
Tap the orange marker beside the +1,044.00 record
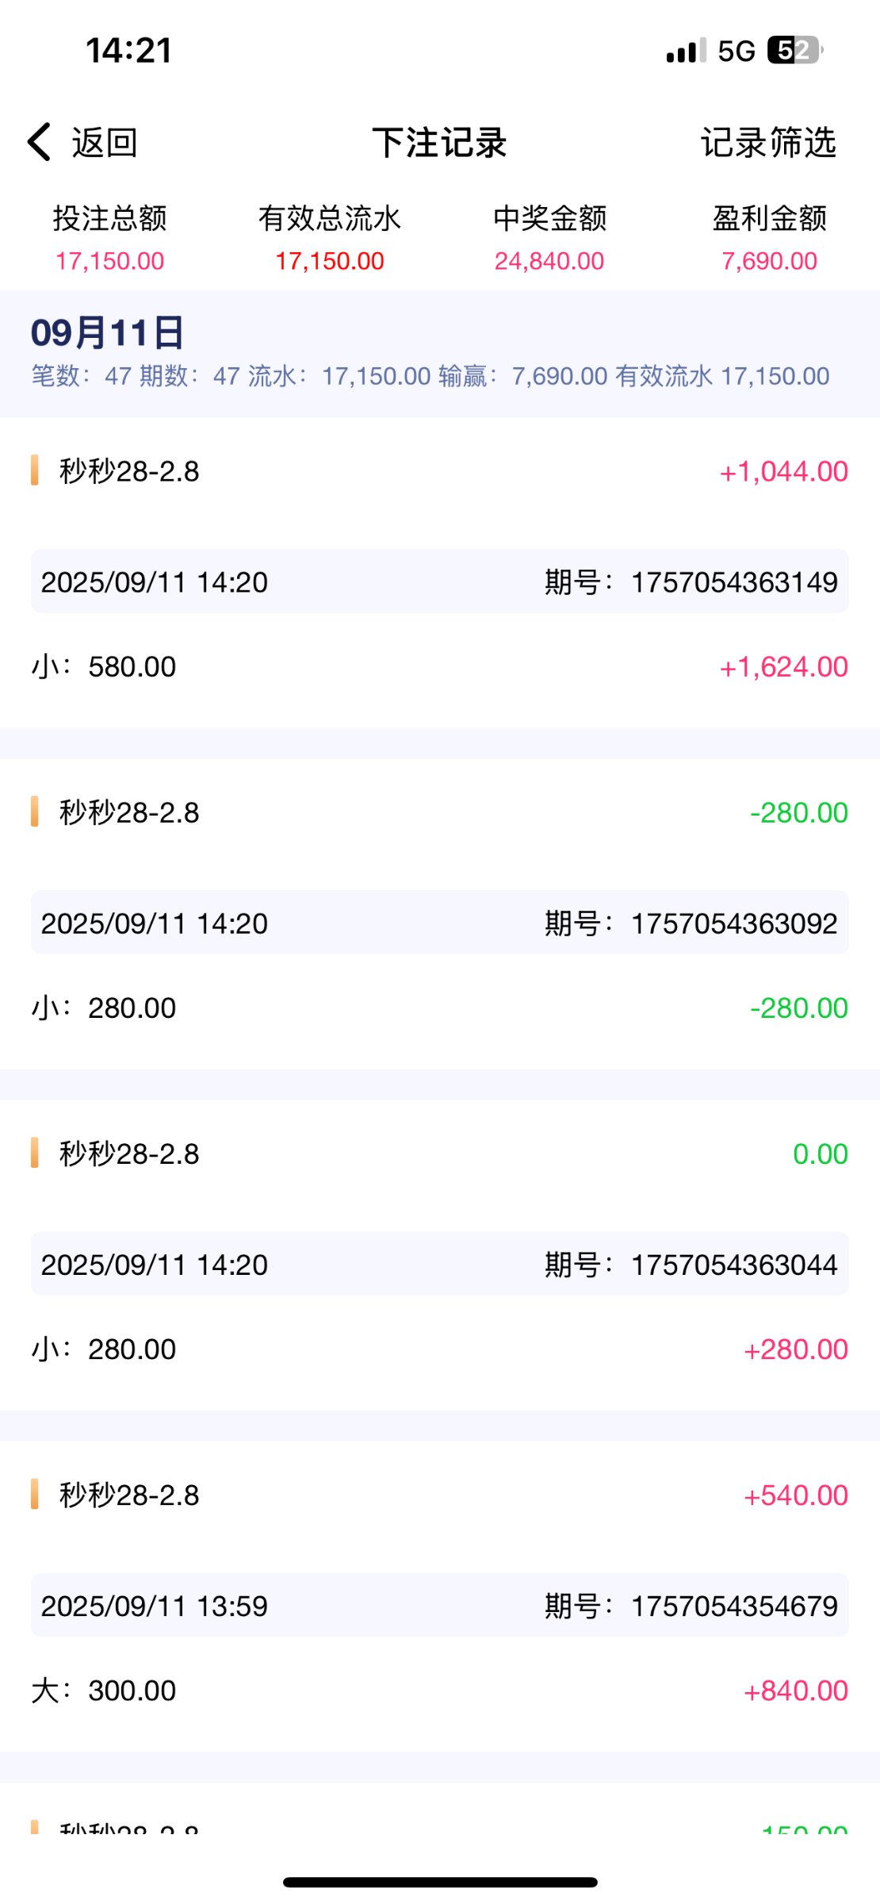click(35, 470)
